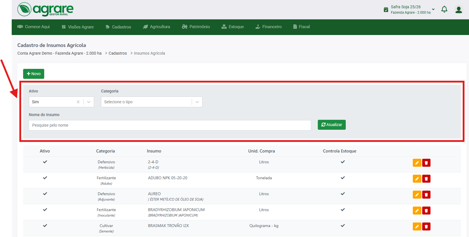Open the Categoria 'Selecione o tipo' dropdown
The height and width of the screenshot is (237, 469).
click(x=152, y=102)
